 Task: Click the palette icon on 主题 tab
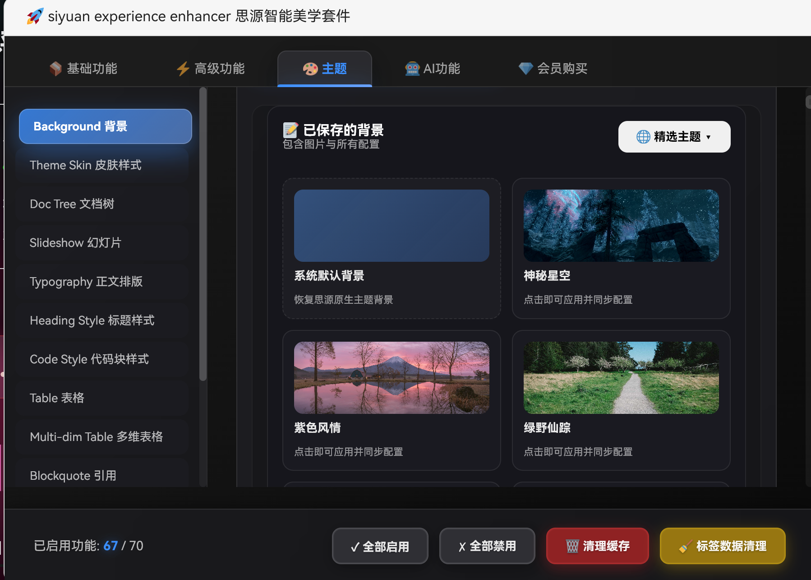[x=310, y=69]
